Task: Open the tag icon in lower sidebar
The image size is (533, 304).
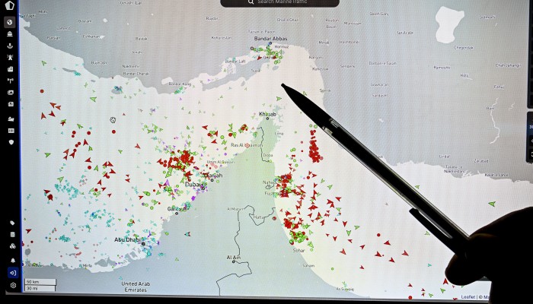Action: (12, 223)
